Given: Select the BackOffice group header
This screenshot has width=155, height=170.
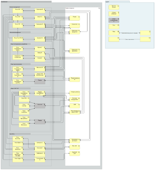Looking at the screenshot, I should [x=20, y=134].
